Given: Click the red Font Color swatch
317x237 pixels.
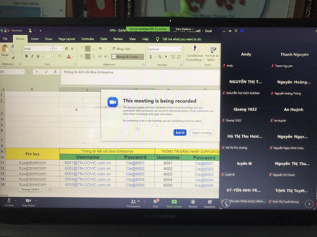Looking at the screenshot, I should 69,57.
